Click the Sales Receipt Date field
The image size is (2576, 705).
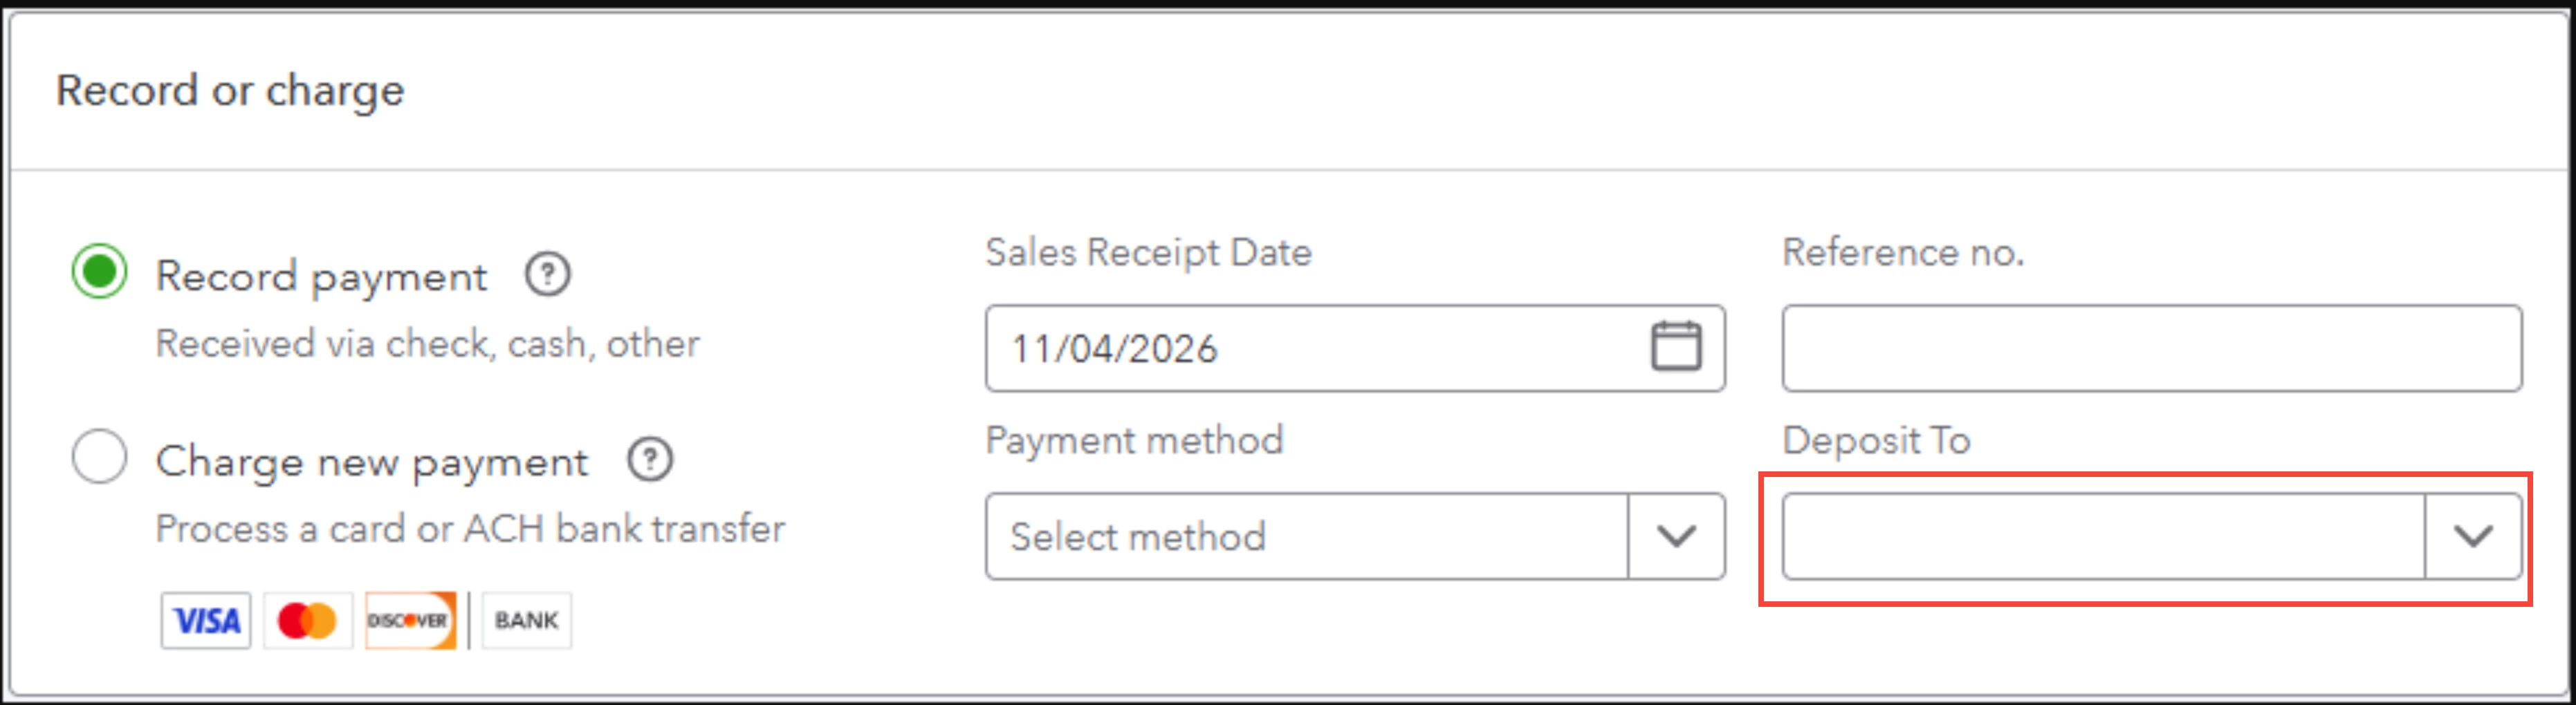point(1355,348)
